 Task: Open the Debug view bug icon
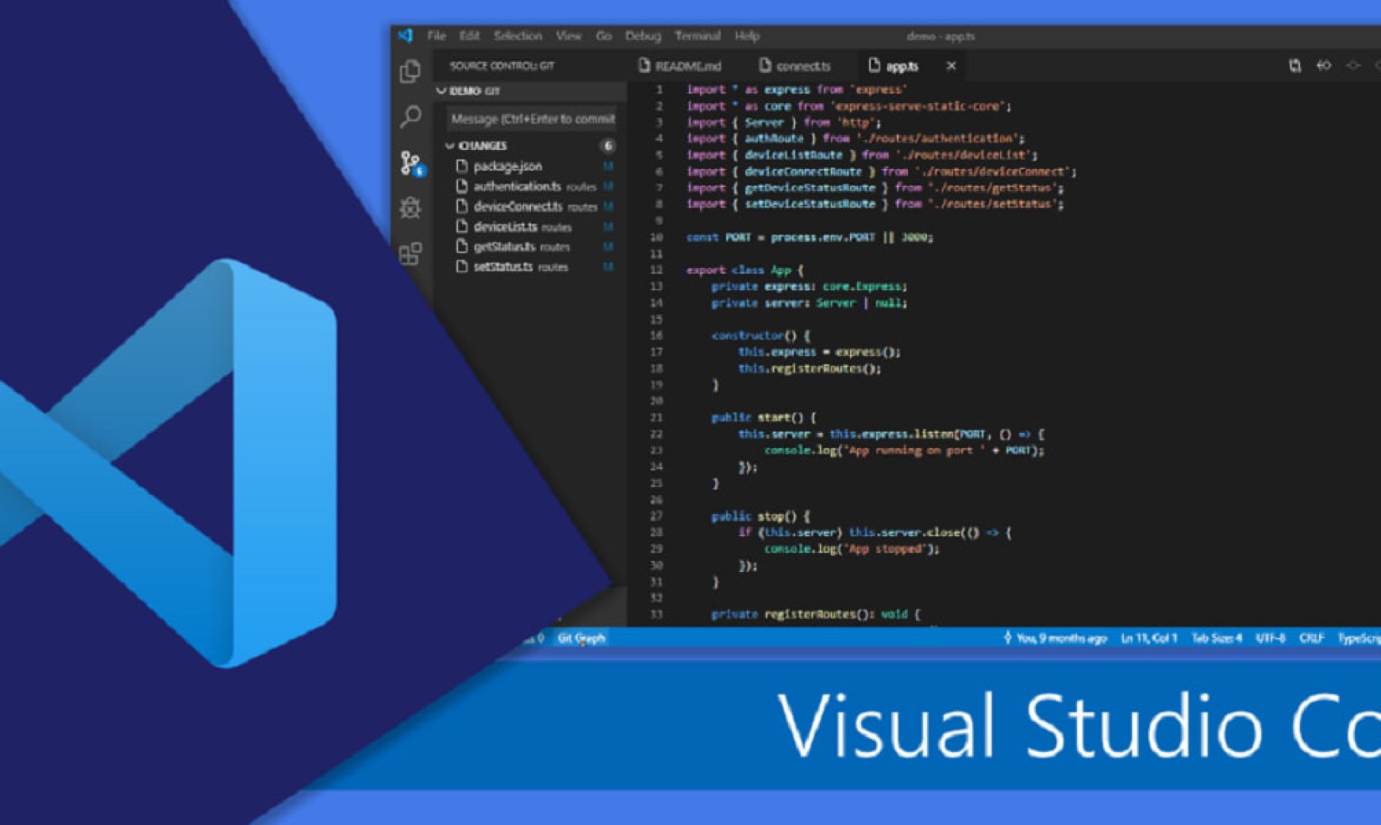[x=410, y=208]
